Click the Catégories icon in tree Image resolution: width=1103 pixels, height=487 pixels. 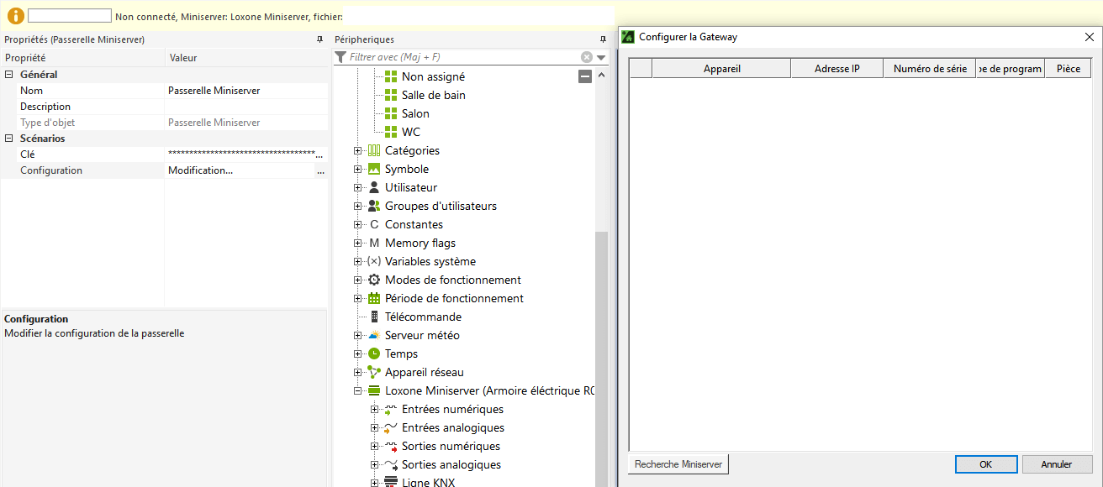pos(374,150)
